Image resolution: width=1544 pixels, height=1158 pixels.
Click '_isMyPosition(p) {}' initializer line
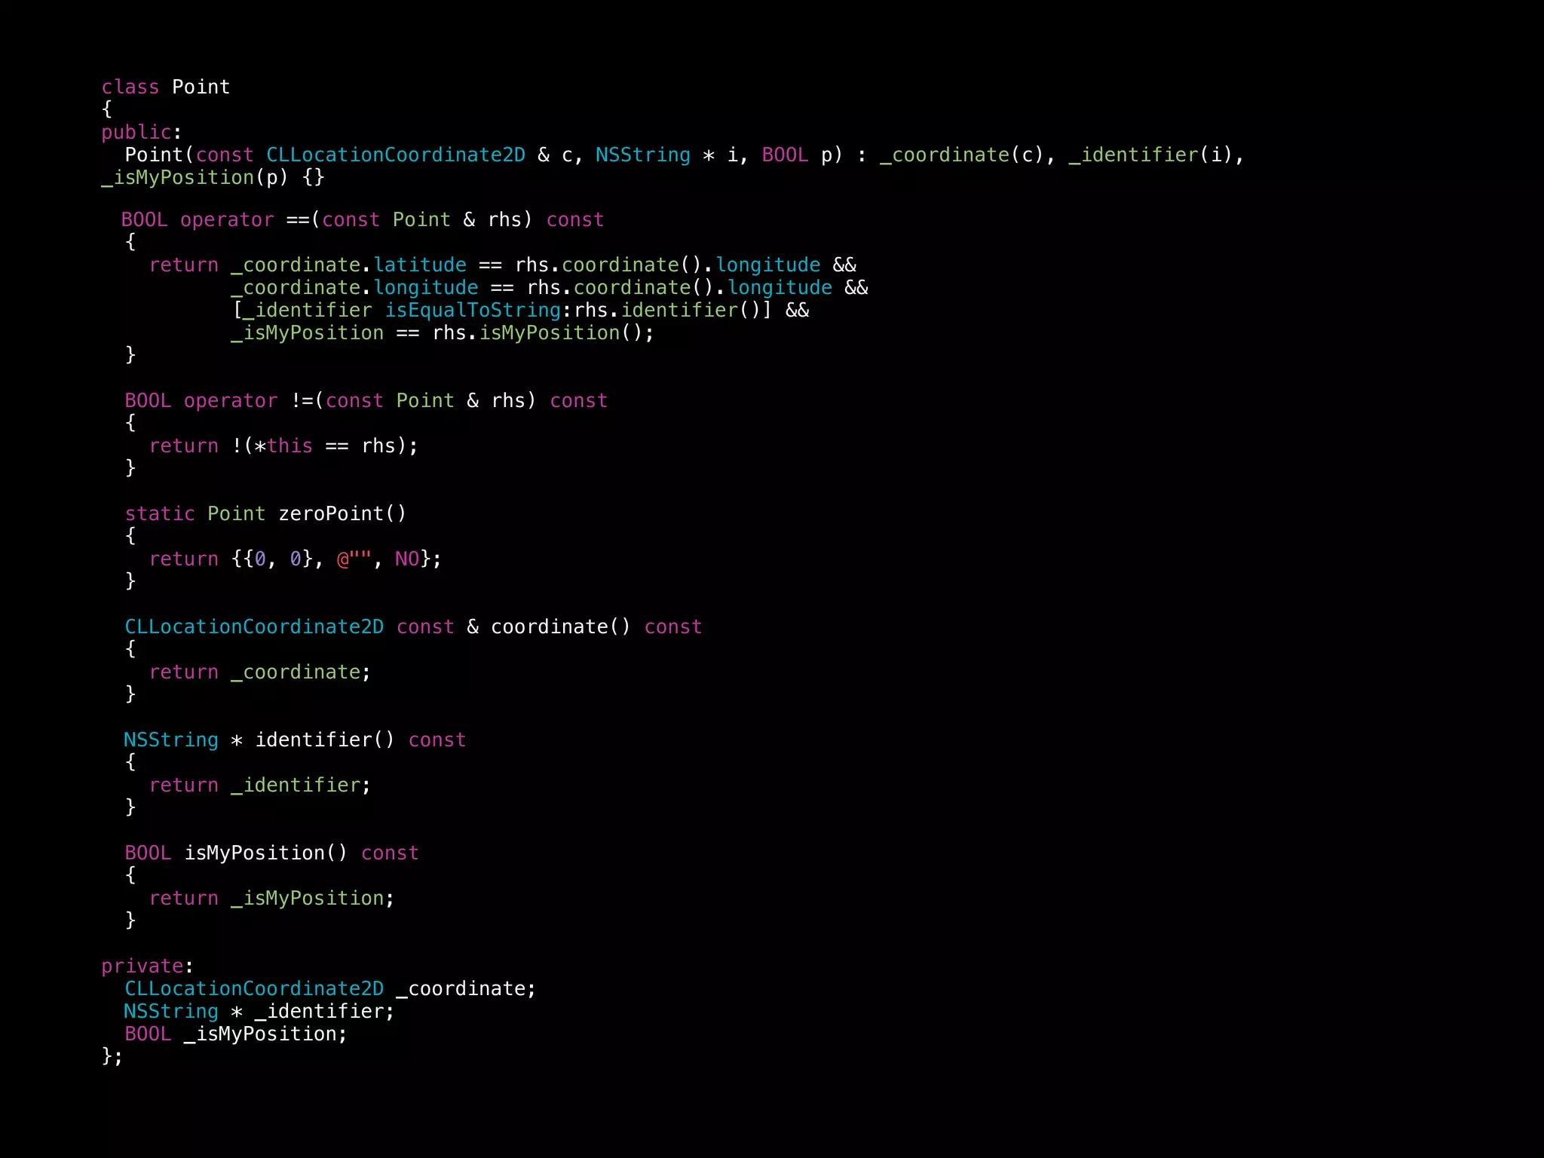(x=213, y=178)
